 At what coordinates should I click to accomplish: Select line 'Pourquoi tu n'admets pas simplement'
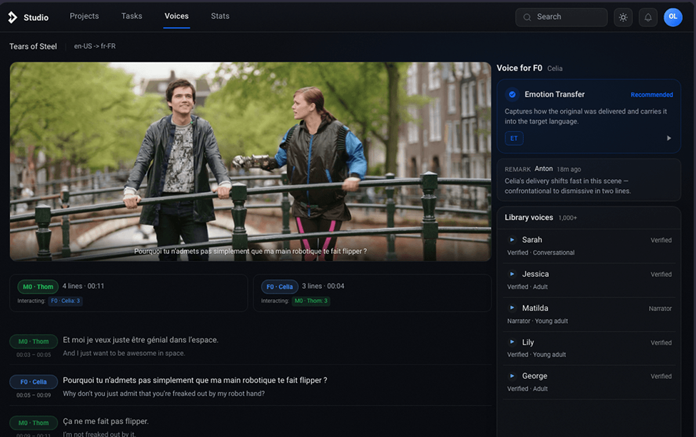pos(195,381)
